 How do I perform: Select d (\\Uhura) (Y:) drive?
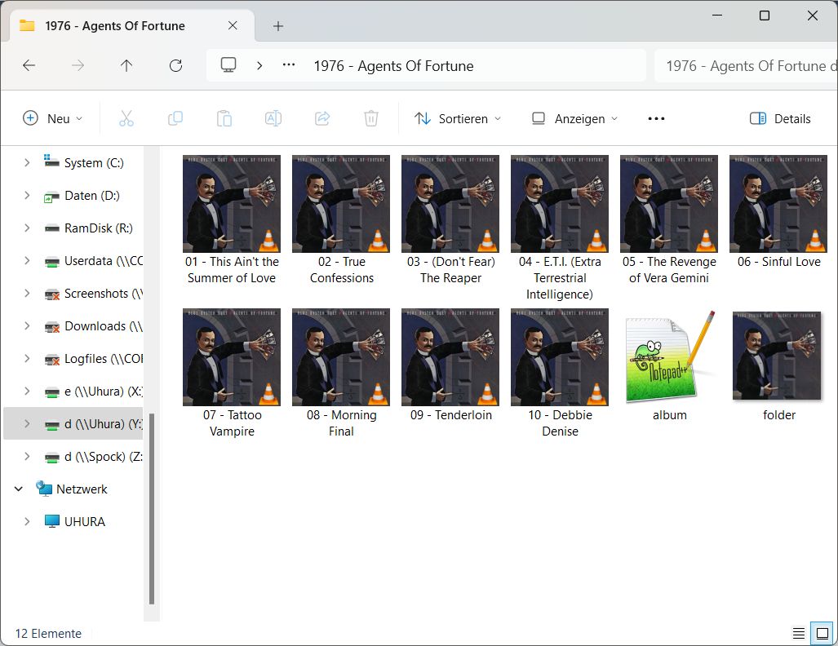click(x=73, y=423)
